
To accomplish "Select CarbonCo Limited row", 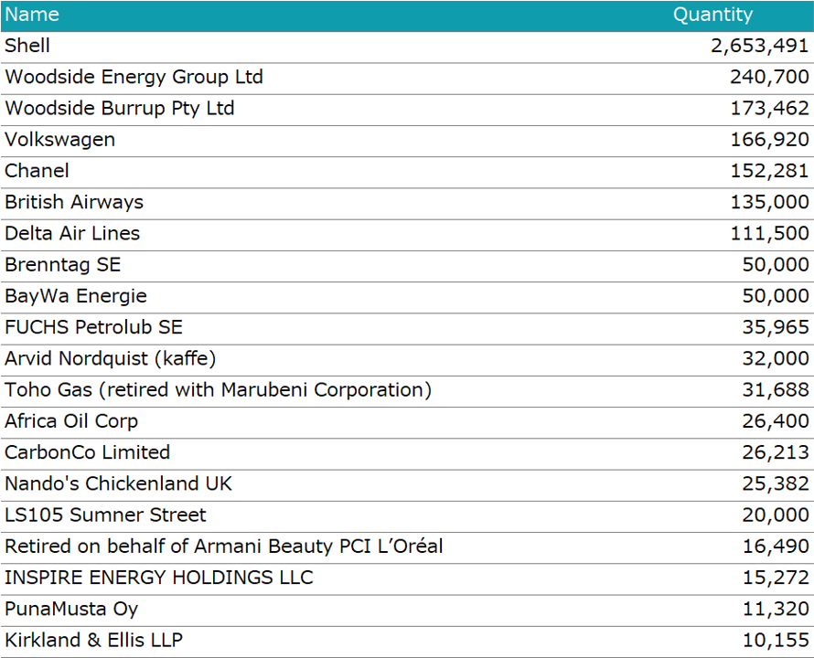I will point(87,452).
